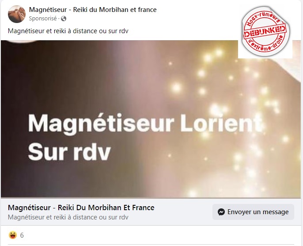The height and width of the screenshot is (246, 303).
Task: Click the Sponsorisé label
Action: [x=43, y=19]
